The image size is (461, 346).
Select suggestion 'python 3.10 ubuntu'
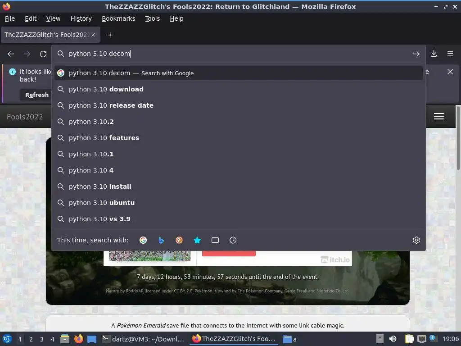pyautogui.click(x=239, y=203)
